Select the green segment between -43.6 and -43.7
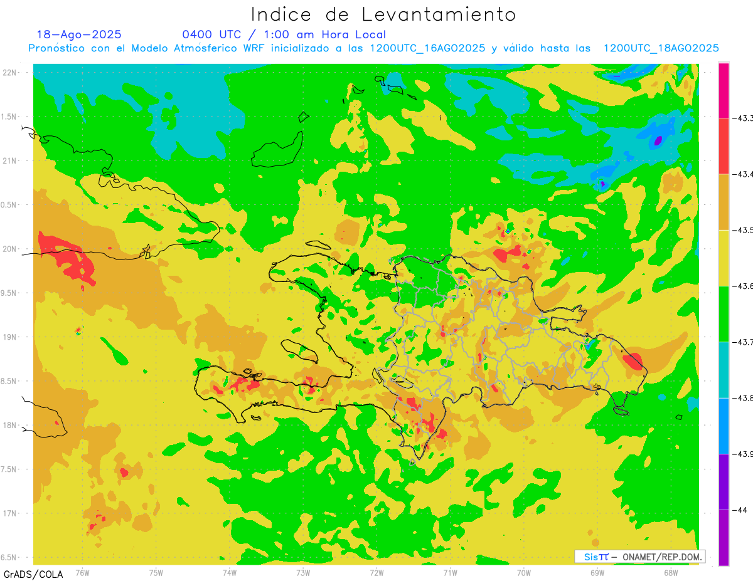The image size is (753, 581). click(x=724, y=313)
